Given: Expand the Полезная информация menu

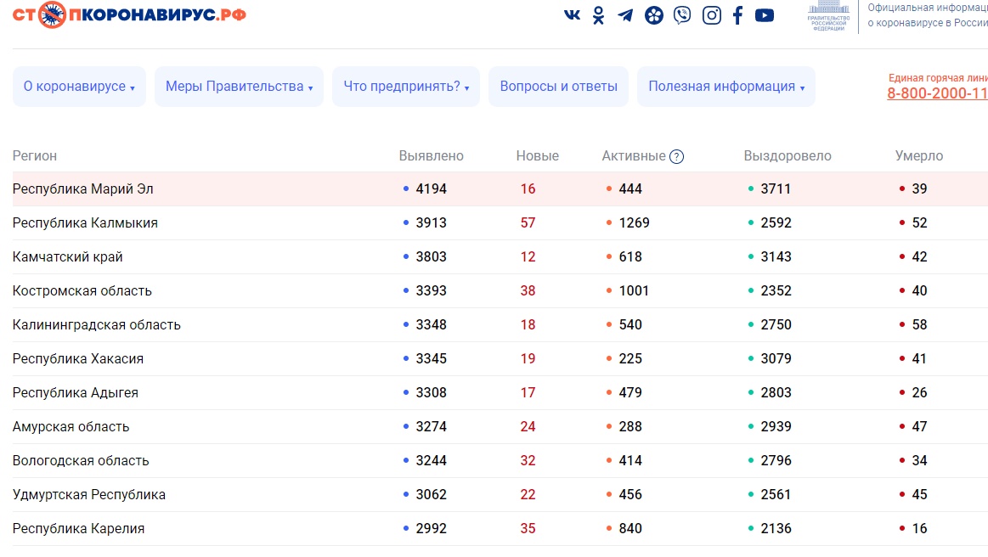Looking at the screenshot, I should click(x=726, y=87).
